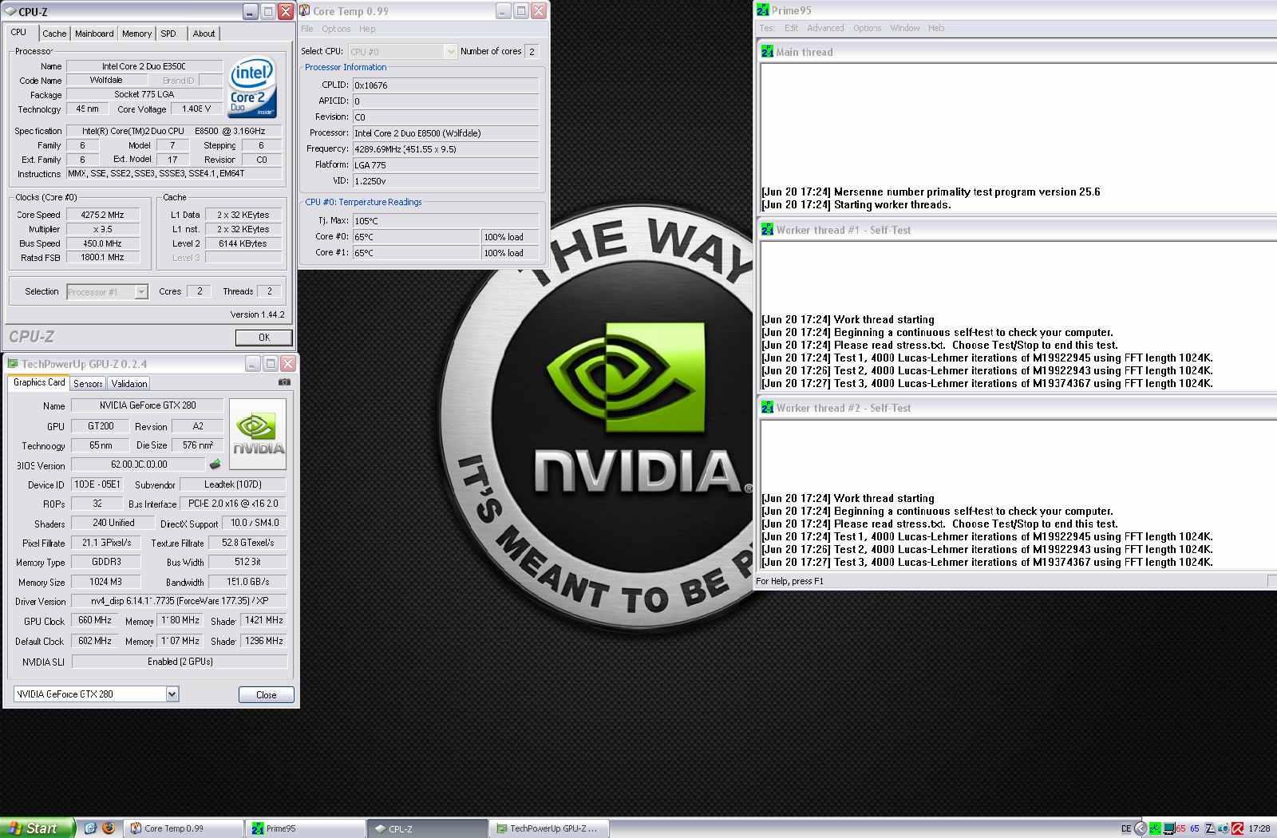
Task: Click the Prime95 title bar icon
Action: [764, 10]
